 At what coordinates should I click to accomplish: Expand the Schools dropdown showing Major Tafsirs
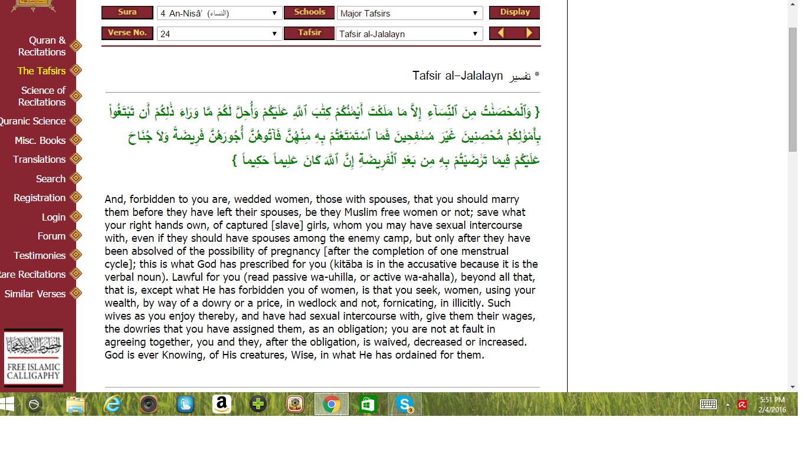[x=409, y=13]
